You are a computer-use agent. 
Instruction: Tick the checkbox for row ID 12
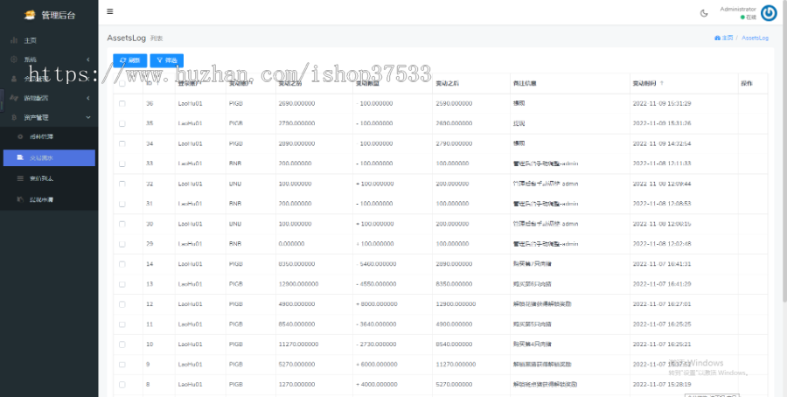pyautogui.click(x=122, y=304)
